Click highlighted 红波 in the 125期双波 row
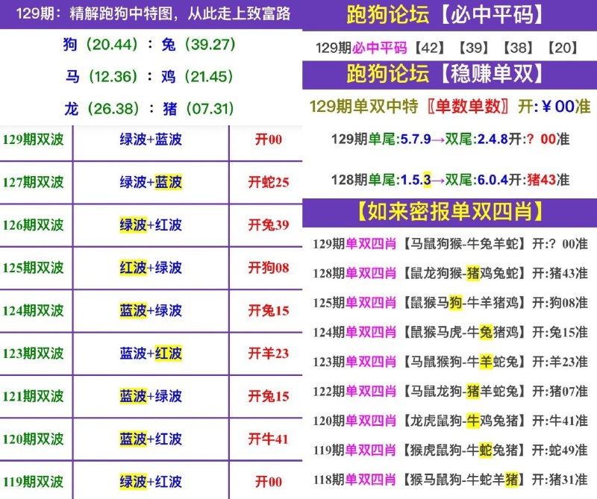Image resolution: width=597 pixels, height=499 pixels. coord(133,268)
